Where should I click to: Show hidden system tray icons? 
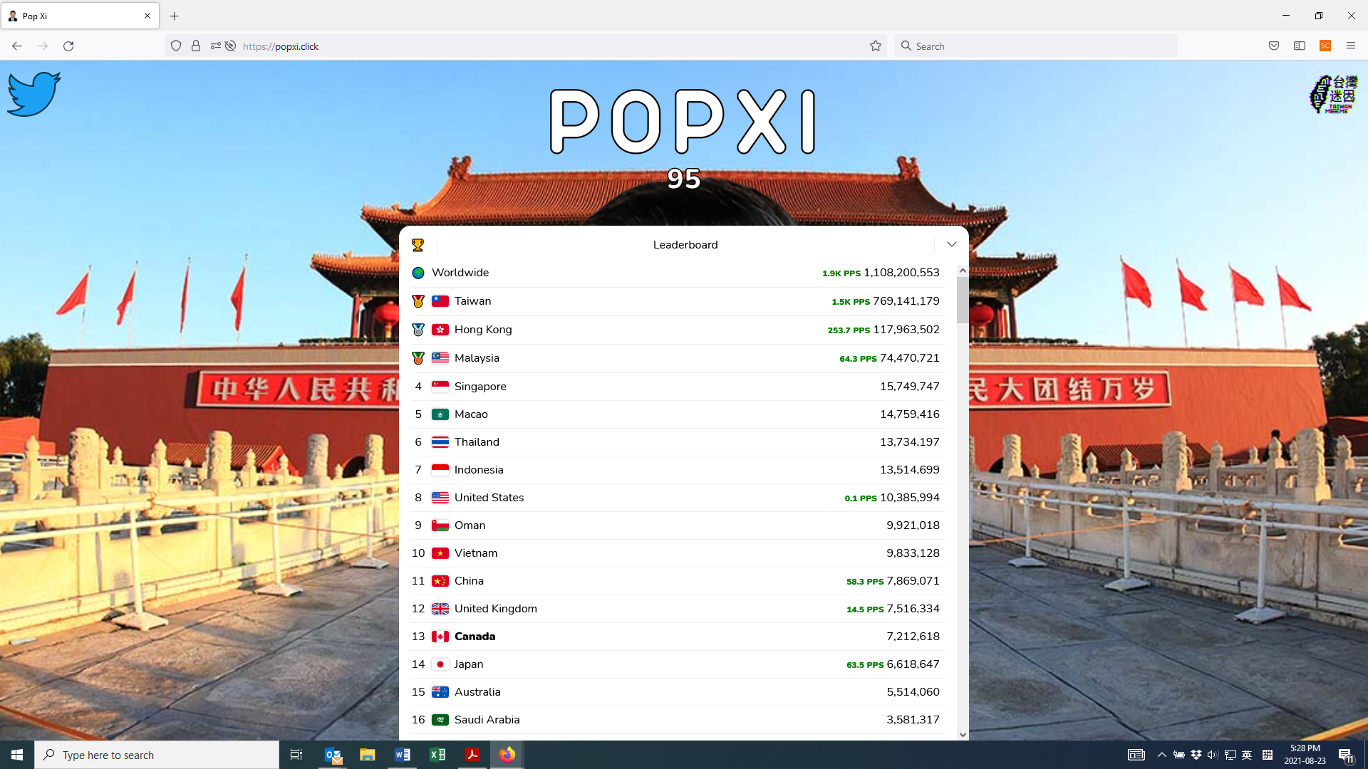point(1161,755)
